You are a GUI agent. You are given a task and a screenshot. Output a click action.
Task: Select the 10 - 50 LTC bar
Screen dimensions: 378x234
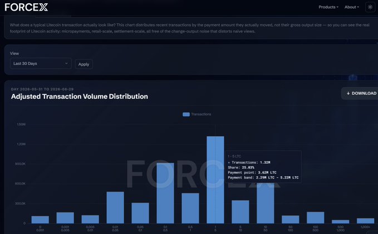click(266, 203)
